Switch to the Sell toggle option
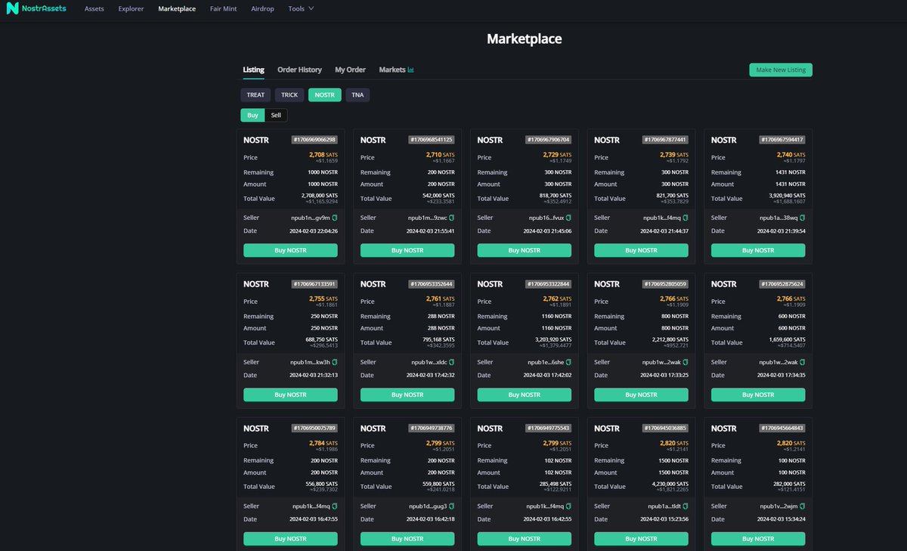Viewport: 907px width, 551px height. click(x=276, y=115)
